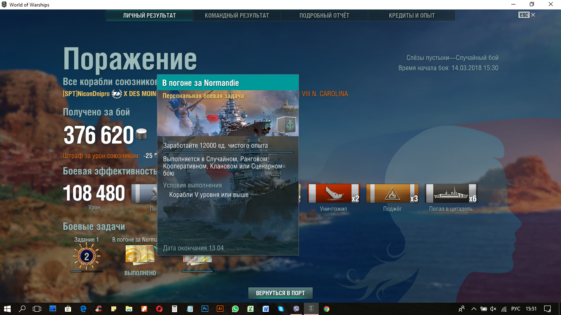Switch to the Командный результат tab

coord(237,16)
